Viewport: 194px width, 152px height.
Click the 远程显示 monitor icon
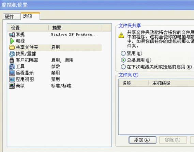point(12,73)
